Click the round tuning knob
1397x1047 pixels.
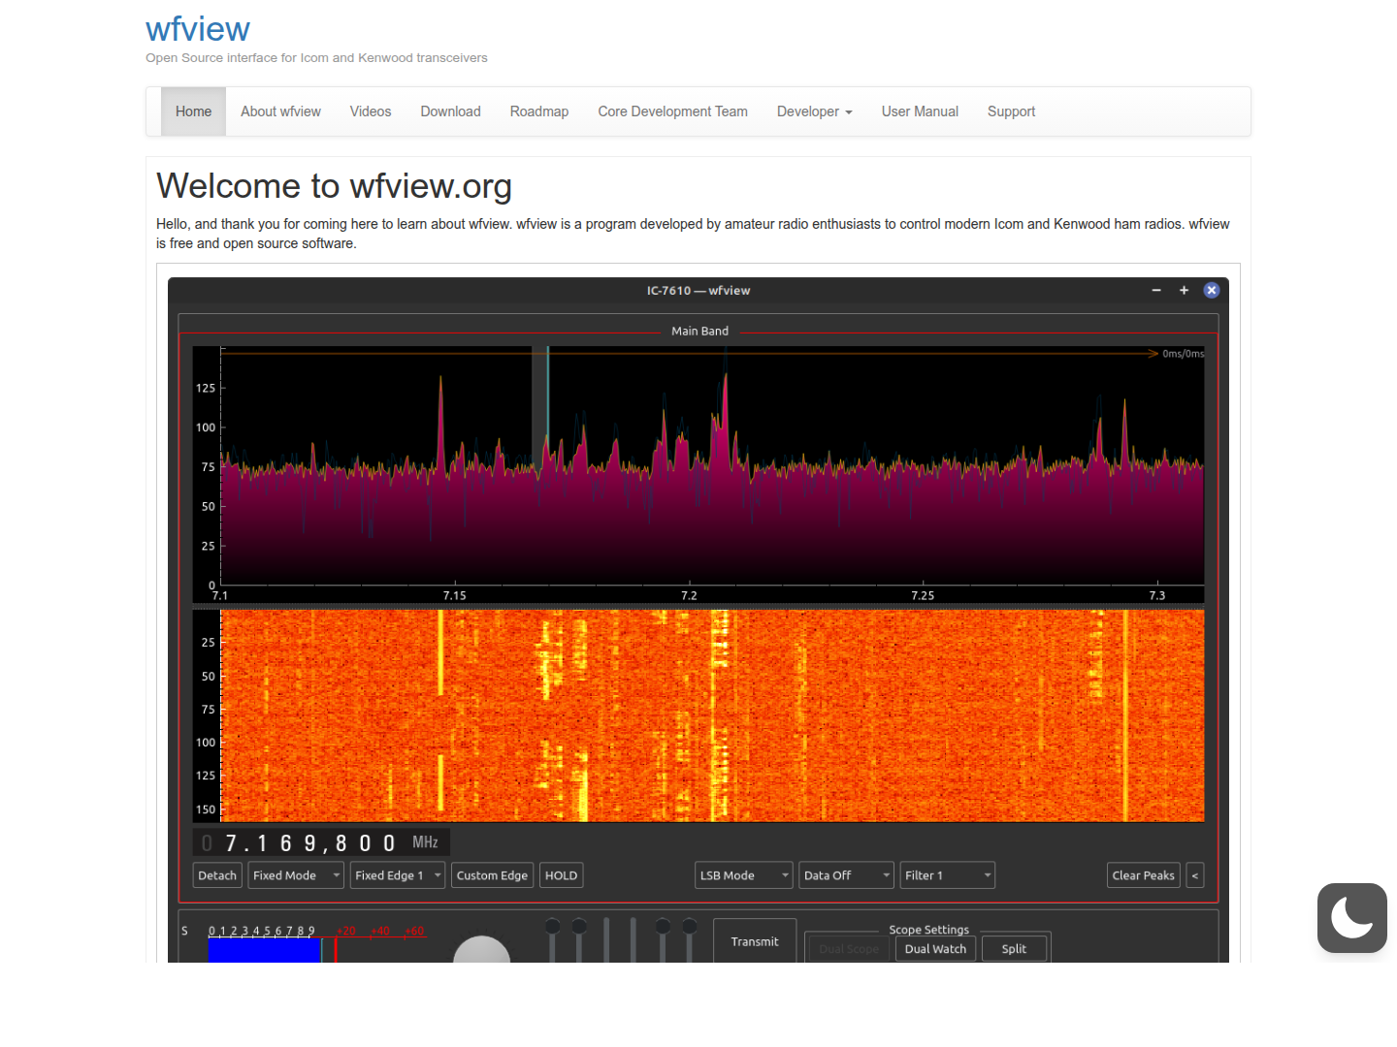(482, 950)
